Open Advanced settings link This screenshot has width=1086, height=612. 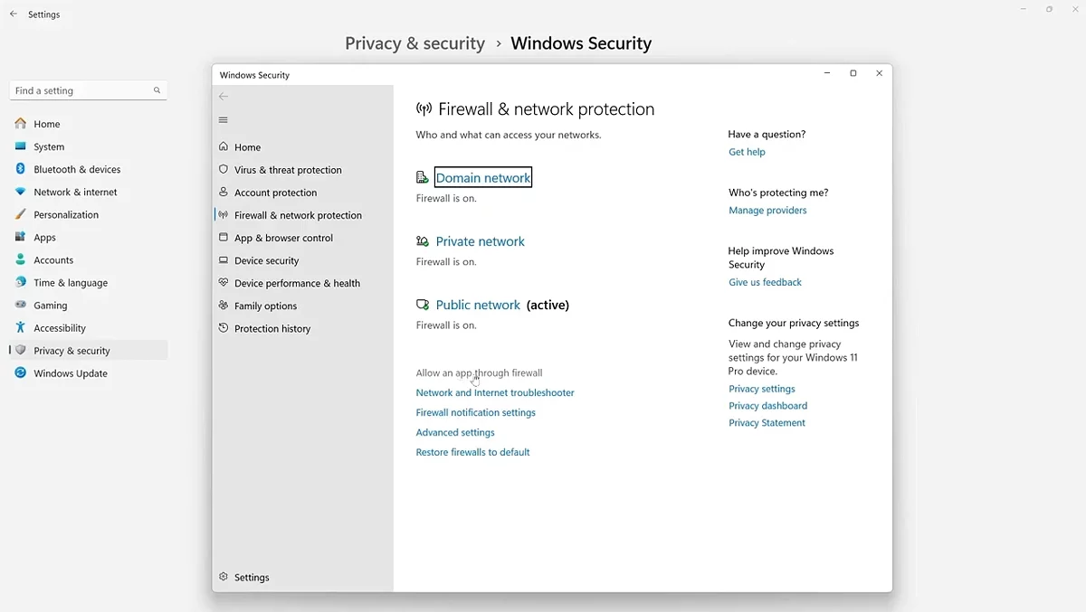click(x=455, y=432)
